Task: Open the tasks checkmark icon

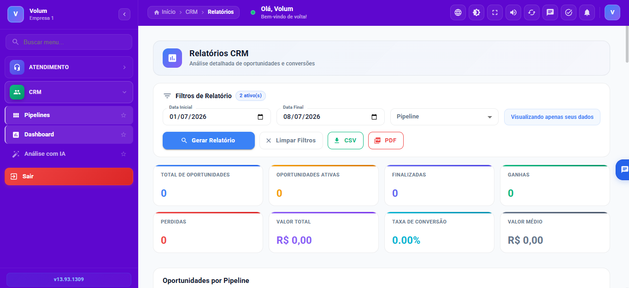Action: [x=568, y=12]
